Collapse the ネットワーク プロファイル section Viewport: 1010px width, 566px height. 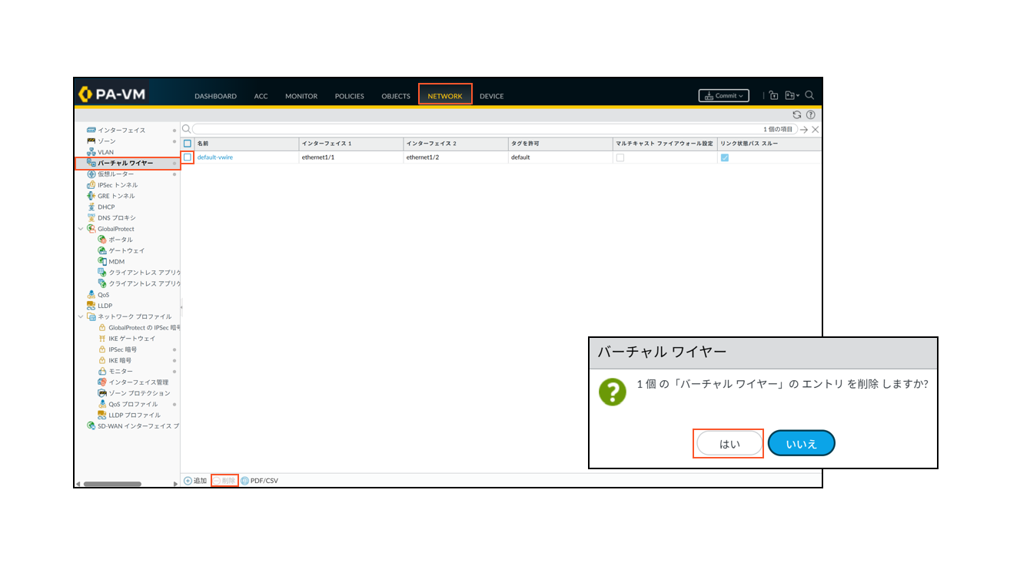[81, 316]
